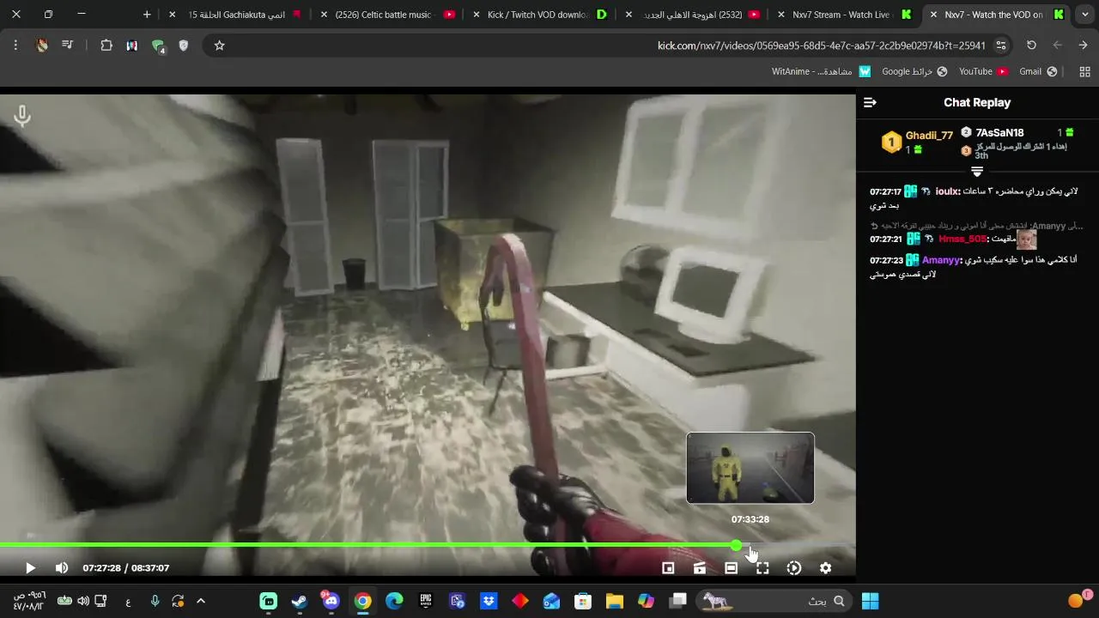This screenshot has height=618, width=1099.
Task: Open the video settings gear
Action: tap(825, 568)
